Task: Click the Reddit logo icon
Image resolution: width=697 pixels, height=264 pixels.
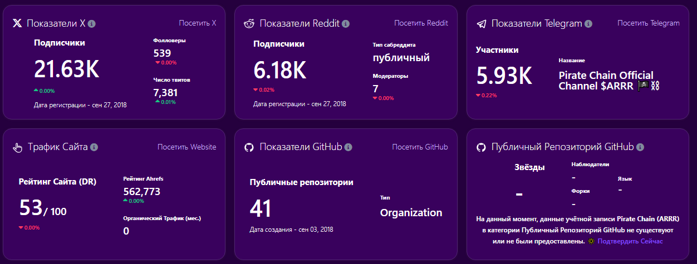Action: [249, 24]
